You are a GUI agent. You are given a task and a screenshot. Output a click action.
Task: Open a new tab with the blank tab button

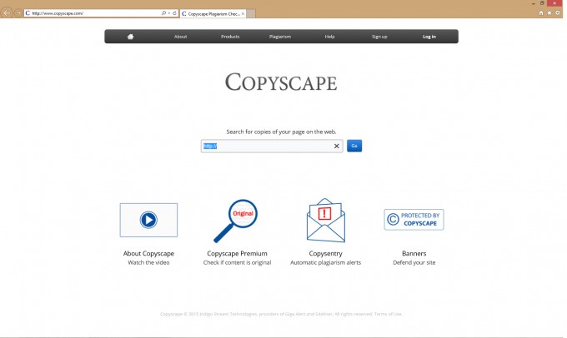point(251,13)
